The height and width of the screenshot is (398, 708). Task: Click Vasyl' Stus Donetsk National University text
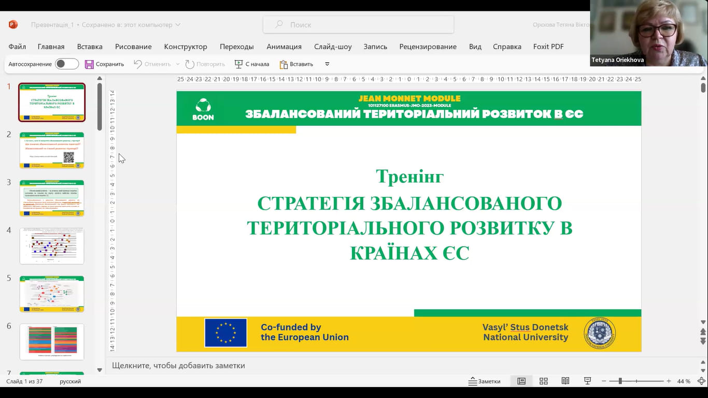point(526,332)
